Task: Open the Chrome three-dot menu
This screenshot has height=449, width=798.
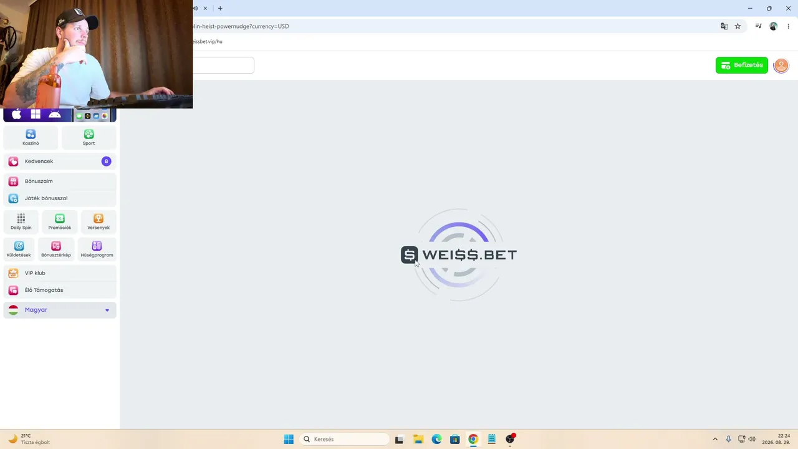Action: coord(789,26)
